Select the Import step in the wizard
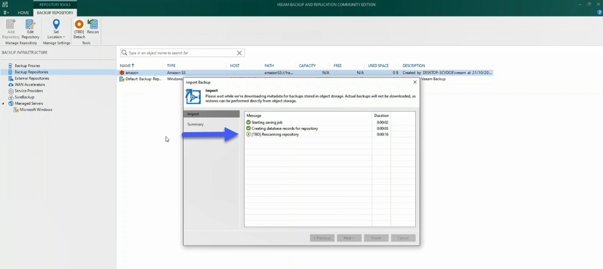Image resolution: width=603 pixels, height=269 pixels. point(211,114)
